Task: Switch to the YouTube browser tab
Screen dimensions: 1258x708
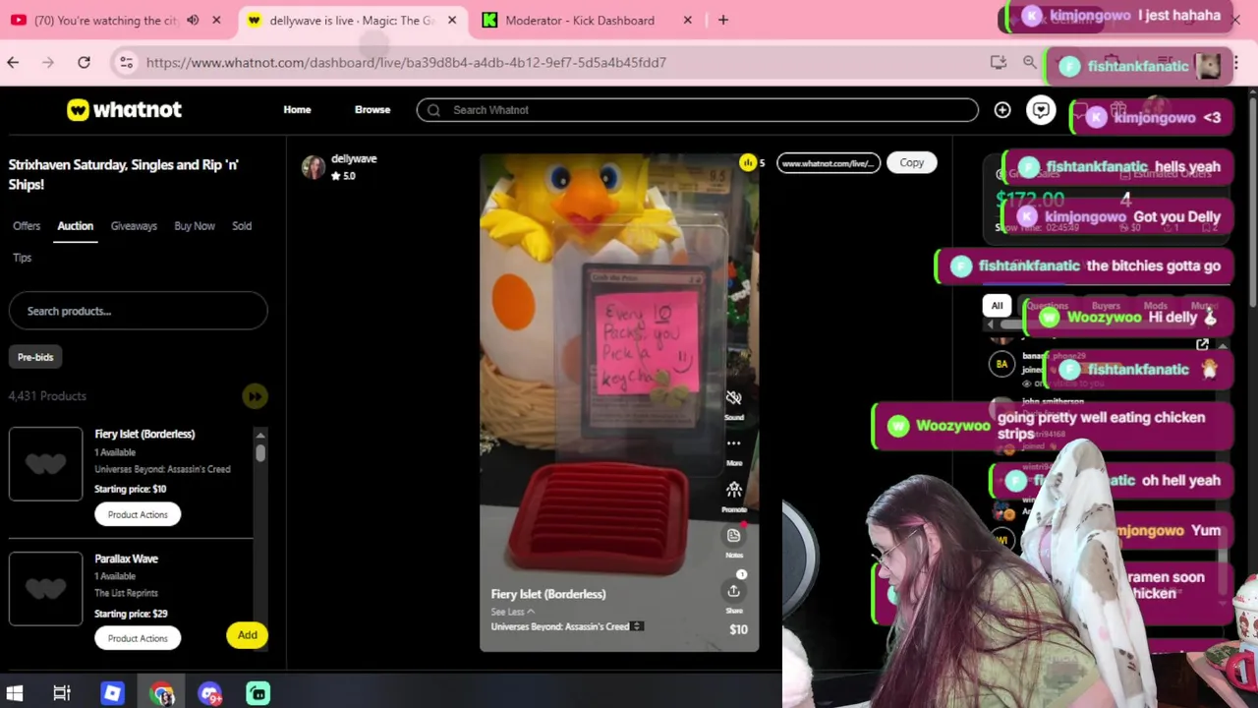Action: (x=118, y=20)
